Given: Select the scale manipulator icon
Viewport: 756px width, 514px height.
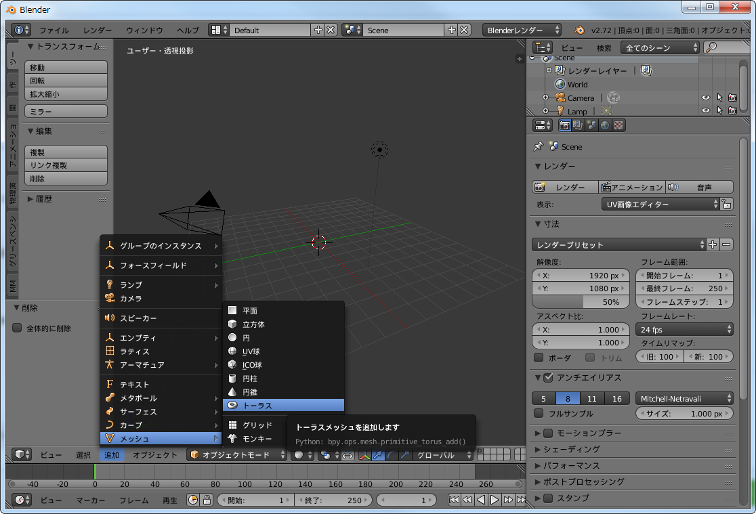Looking at the screenshot, I should tap(405, 454).
